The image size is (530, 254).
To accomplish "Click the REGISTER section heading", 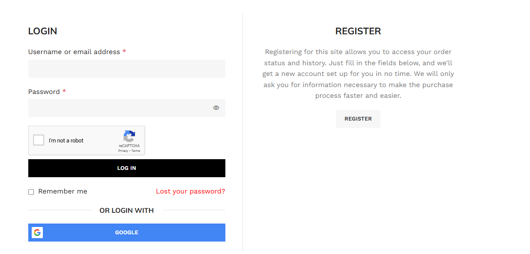I will [x=358, y=31].
